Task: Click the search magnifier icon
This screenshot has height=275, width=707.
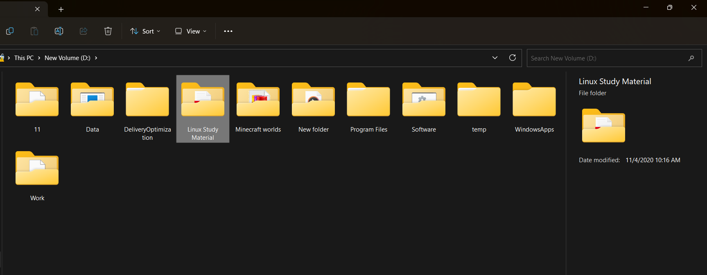Action: tap(691, 58)
